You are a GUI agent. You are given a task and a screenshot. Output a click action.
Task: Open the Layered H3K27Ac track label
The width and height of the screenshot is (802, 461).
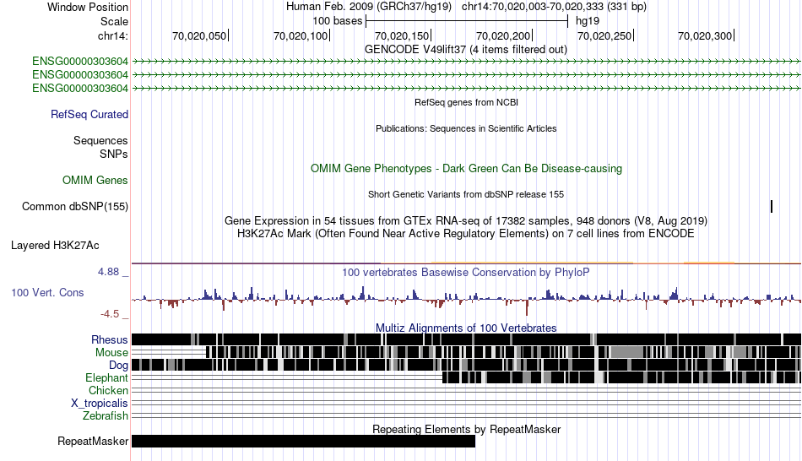coord(55,246)
